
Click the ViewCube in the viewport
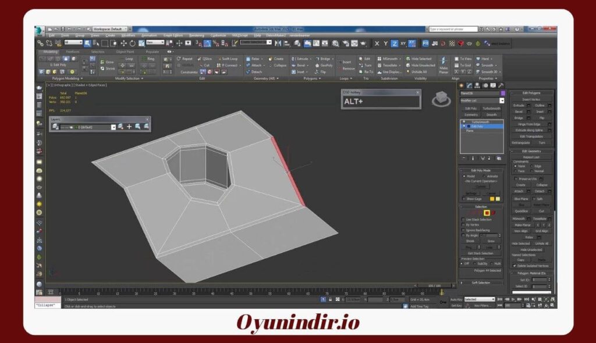pyautogui.click(x=441, y=99)
